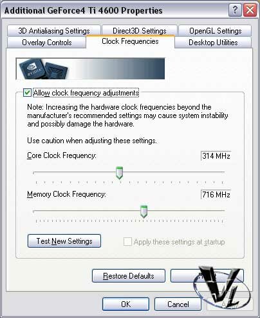Click the VL watermark logo
Screen dimensions: 260x318
222,287
